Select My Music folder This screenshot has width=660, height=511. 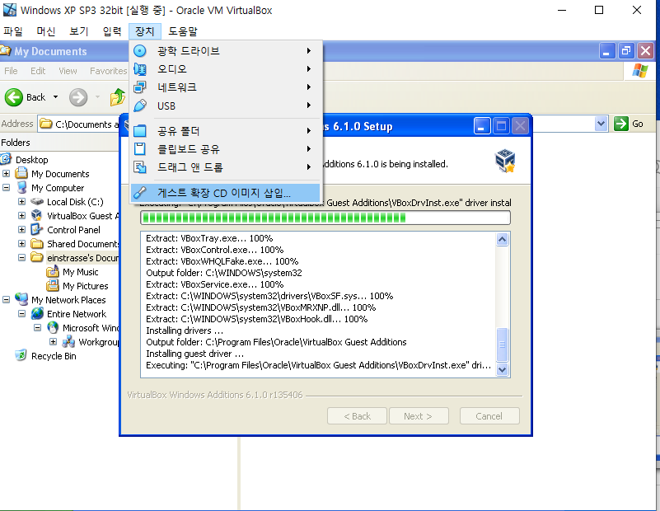(x=80, y=272)
